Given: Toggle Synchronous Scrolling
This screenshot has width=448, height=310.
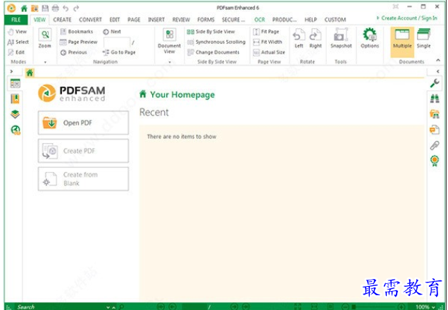Looking at the screenshot, I should pyautogui.click(x=216, y=42).
